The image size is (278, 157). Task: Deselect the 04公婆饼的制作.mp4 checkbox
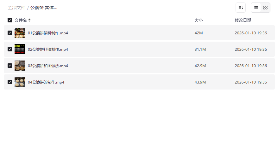pos(10,82)
